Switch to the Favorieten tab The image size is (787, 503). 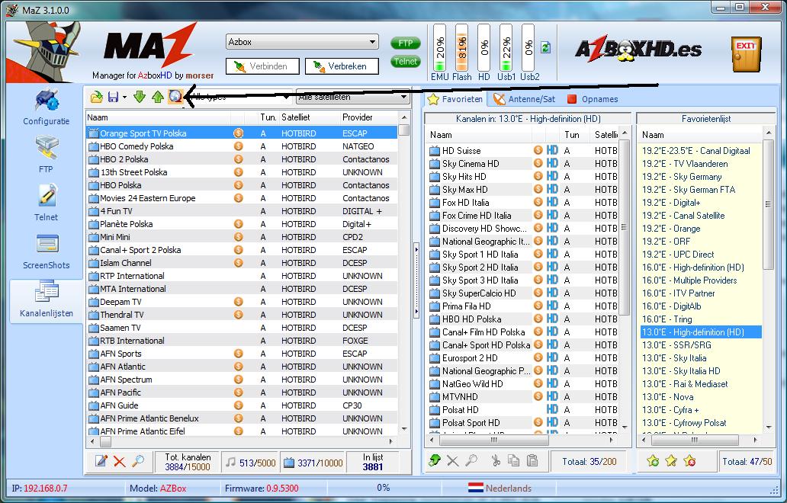click(455, 99)
